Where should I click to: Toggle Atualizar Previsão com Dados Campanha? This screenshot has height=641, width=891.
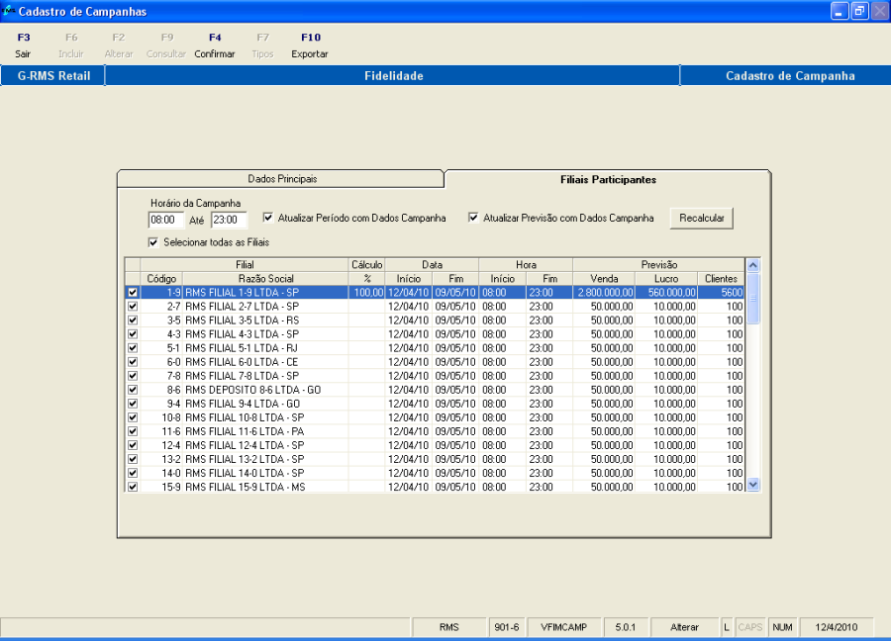click(473, 218)
